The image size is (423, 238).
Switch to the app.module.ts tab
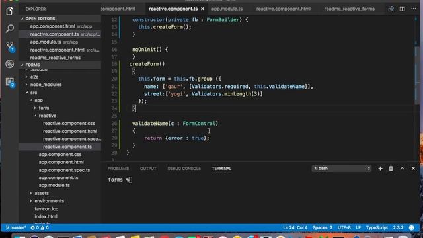tap(227, 9)
